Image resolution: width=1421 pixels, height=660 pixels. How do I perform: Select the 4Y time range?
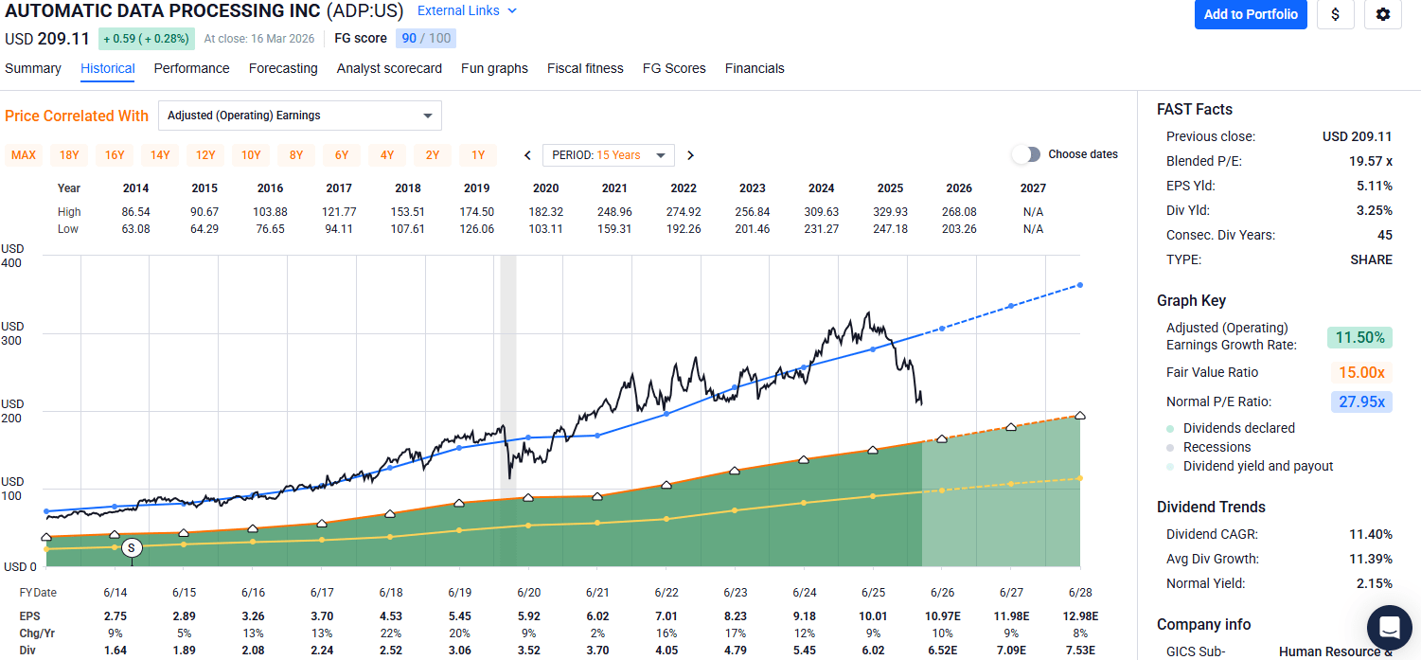point(387,155)
